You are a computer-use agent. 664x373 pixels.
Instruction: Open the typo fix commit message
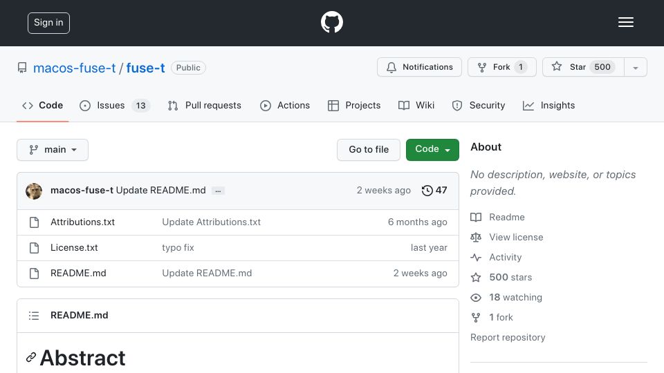coord(178,248)
